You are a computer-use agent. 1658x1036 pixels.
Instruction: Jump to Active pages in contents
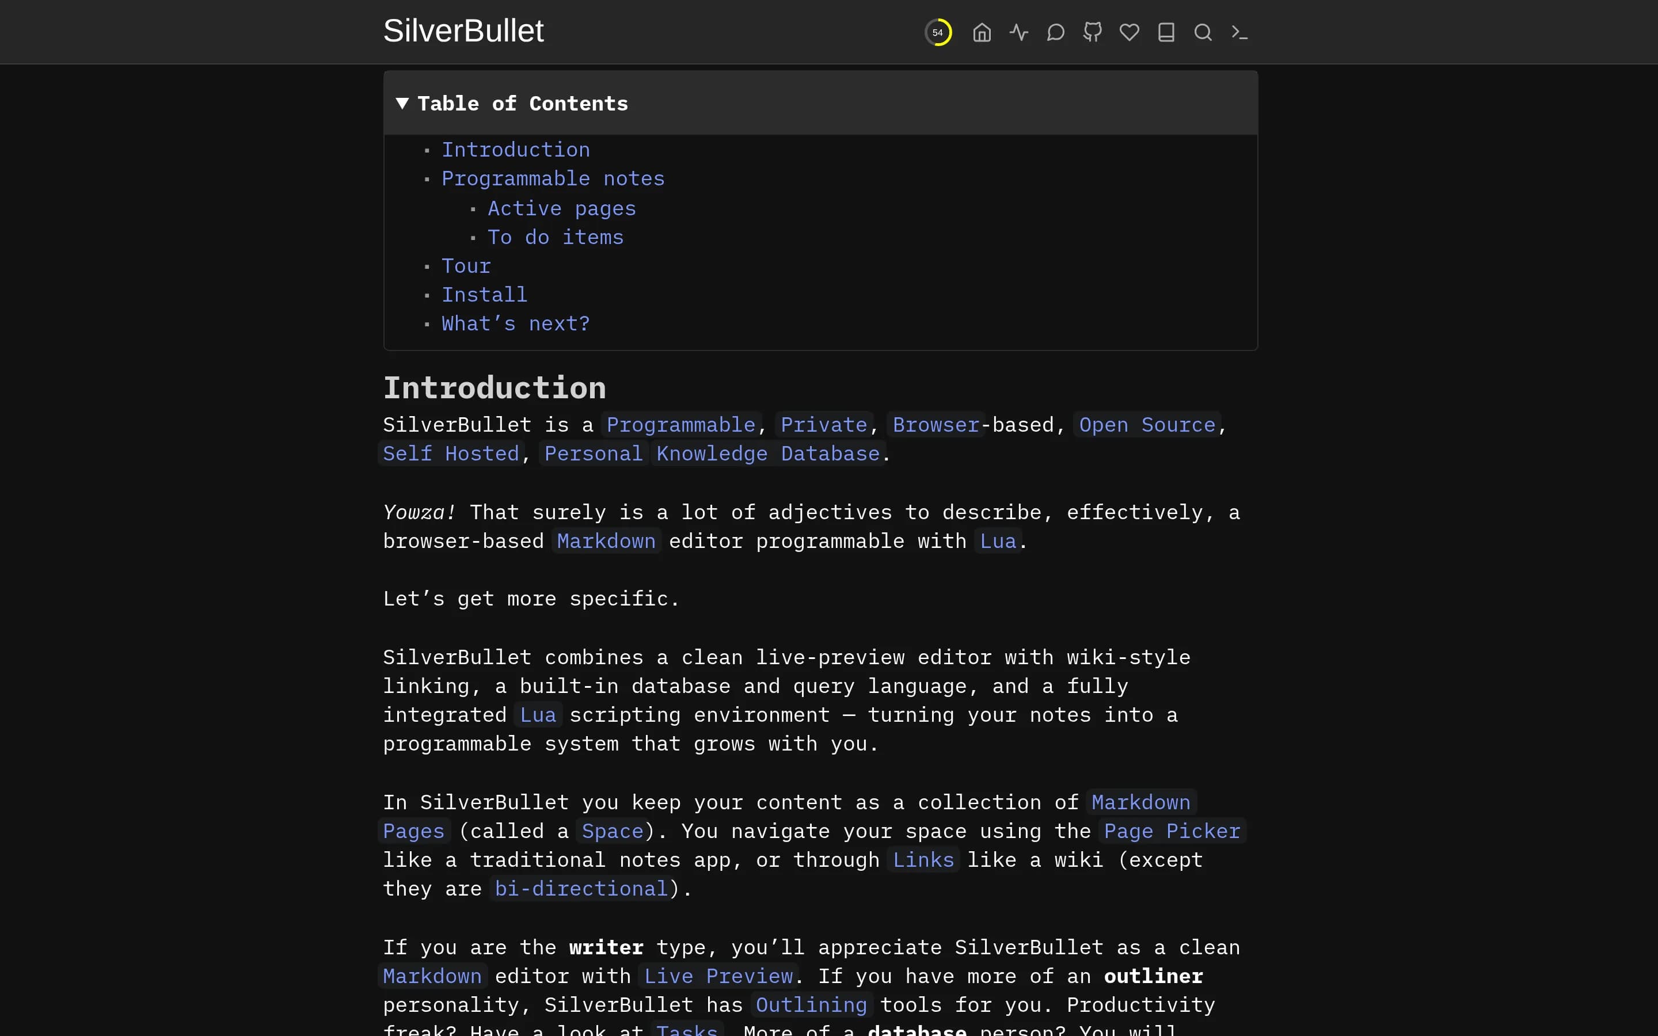coord(562,208)
